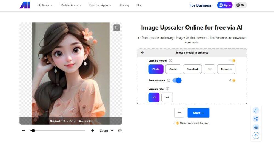Click the 'Size: 7.7KB' text
Screen dimensions: 274x146
coord(85,121)
